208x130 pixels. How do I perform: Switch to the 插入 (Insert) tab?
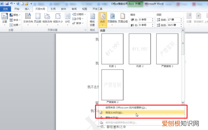27,9
